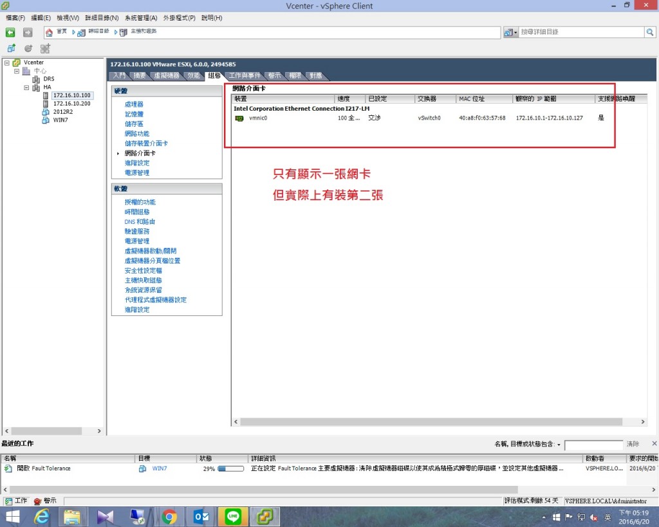Open the 安全性設定檔 link
The width and height of the screenshot is (659, 527).
pos(143,271)
